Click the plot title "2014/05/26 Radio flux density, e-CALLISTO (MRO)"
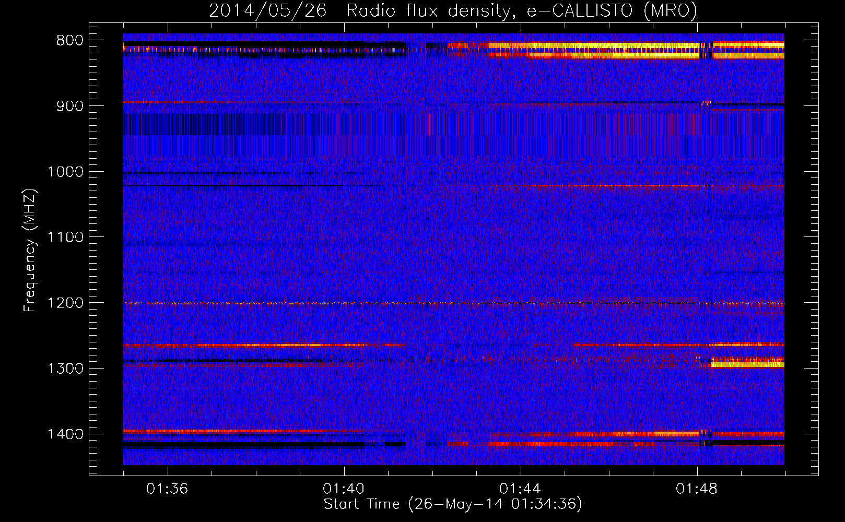The height and width of the screenshot is (522, 845). (453, 10)
